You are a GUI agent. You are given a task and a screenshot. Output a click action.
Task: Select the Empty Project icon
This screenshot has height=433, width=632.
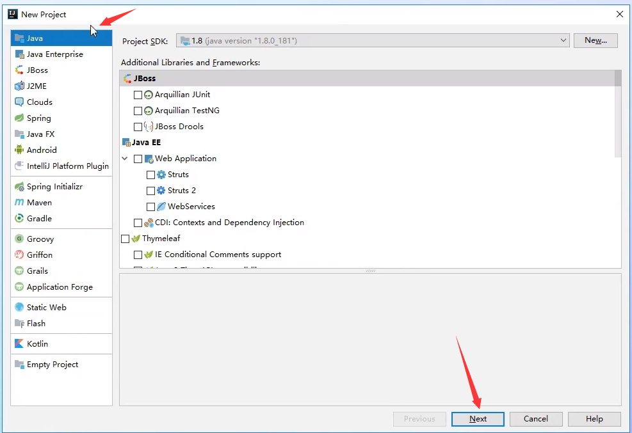coord(19,365)
